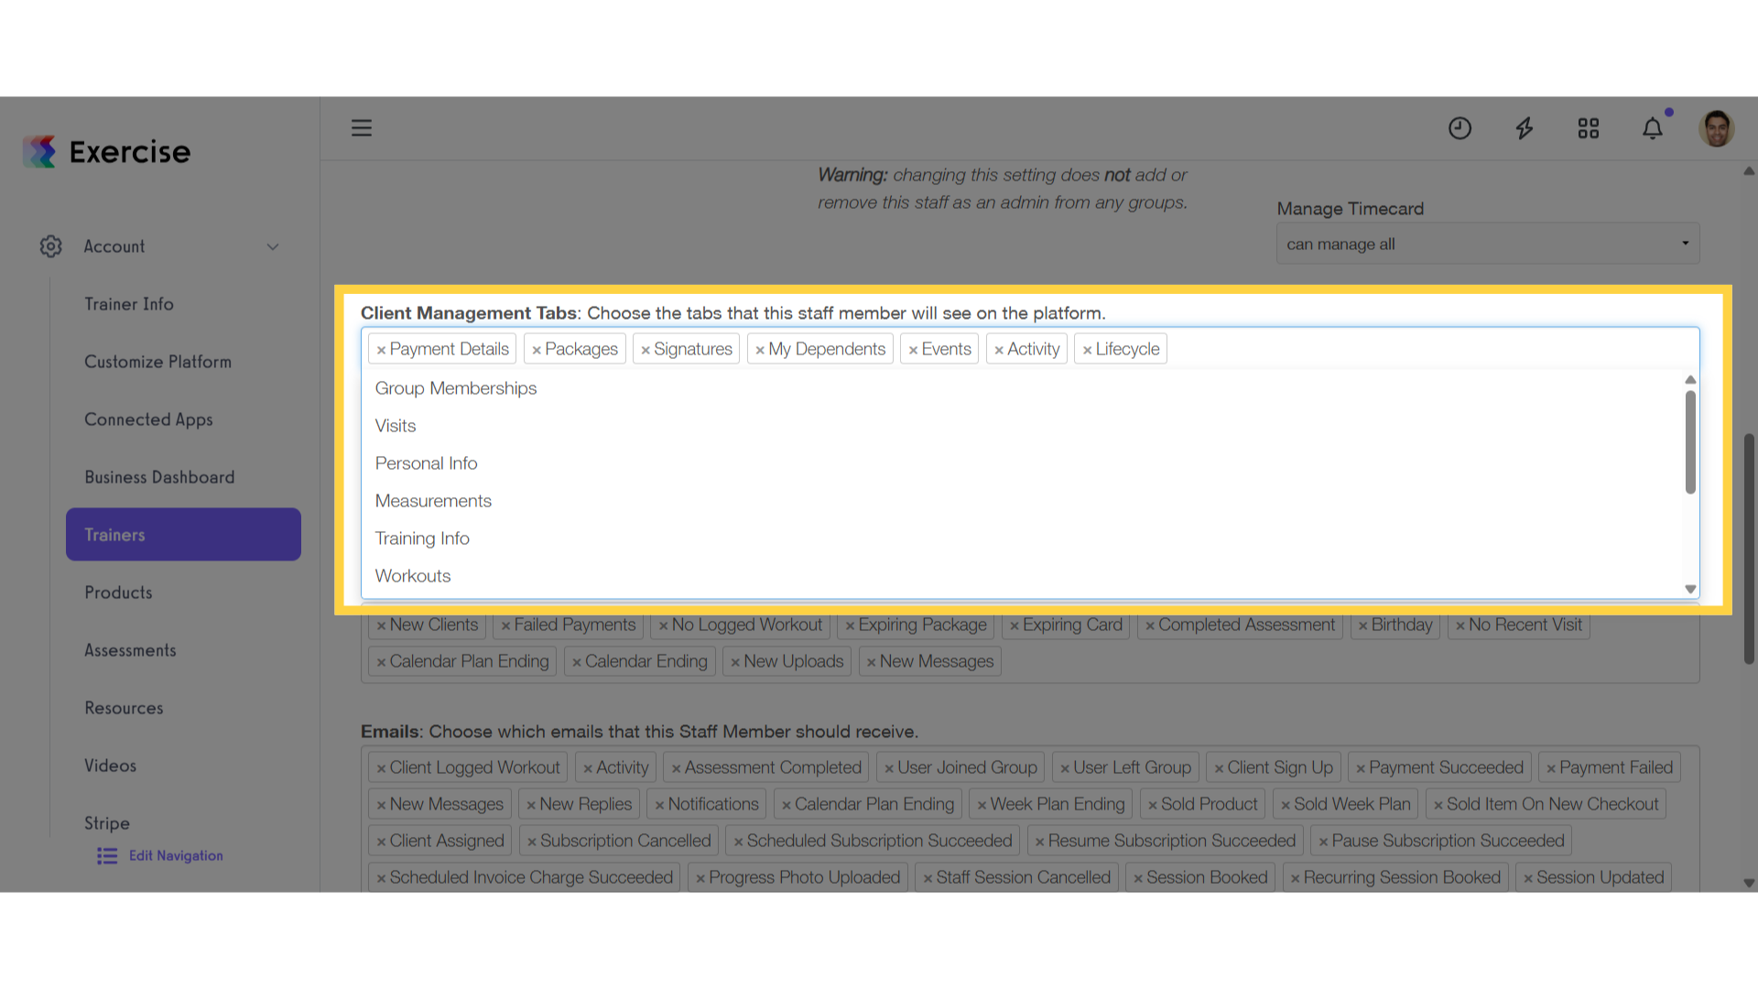Open Connected Apps in the sidebar
1758x989 pixels.
(148, 419)
